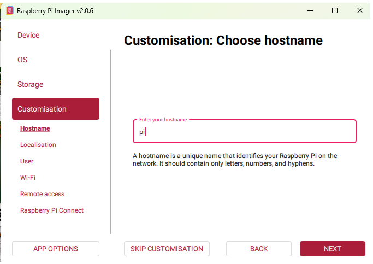The width and height of the screenshot is (373, 264).
Task: Go back with the BACK button
Action: tap(259, 249)
